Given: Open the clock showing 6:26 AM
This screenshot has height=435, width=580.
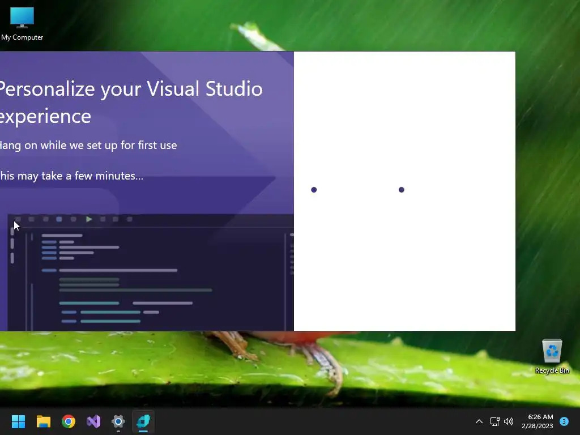Looking at the screenshot, I should pyautogui.click(x=538, y=421).
